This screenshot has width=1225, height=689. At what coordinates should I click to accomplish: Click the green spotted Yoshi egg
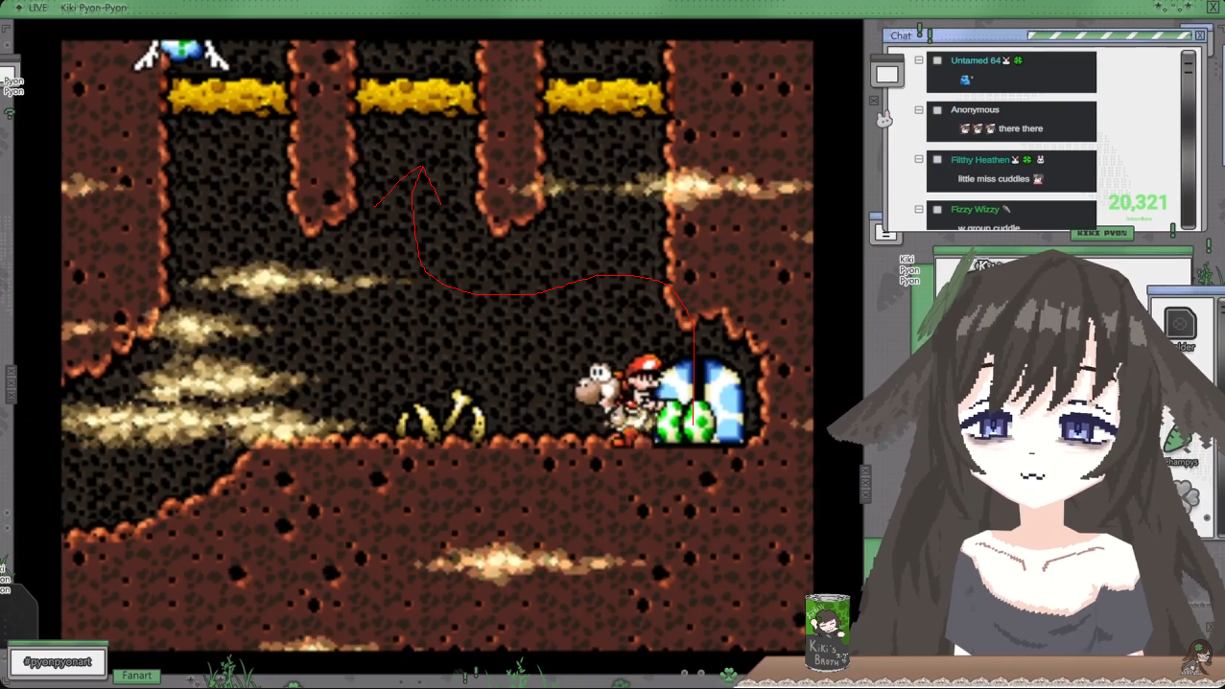coord(699,422)
